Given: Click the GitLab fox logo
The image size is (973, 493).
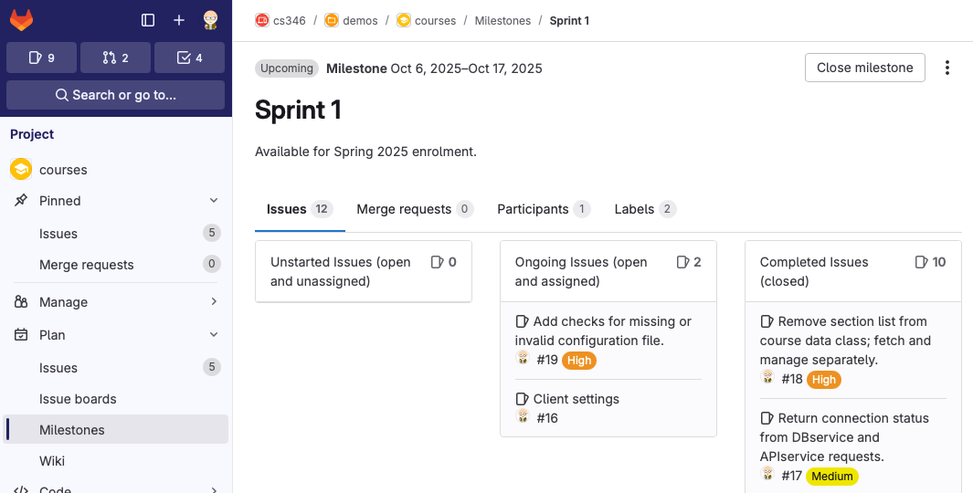Looking at the screenshot, I should pyautogui.click(x=21, y=19).
